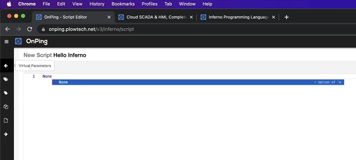Screen dimensions: 356x160
Task: Click the Virtual Parameters tooltip label
Action: [35, 66]
